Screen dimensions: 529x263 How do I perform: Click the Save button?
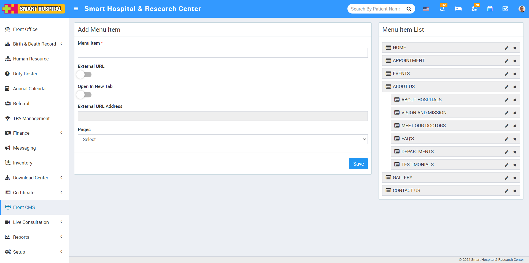click(358, 163)
